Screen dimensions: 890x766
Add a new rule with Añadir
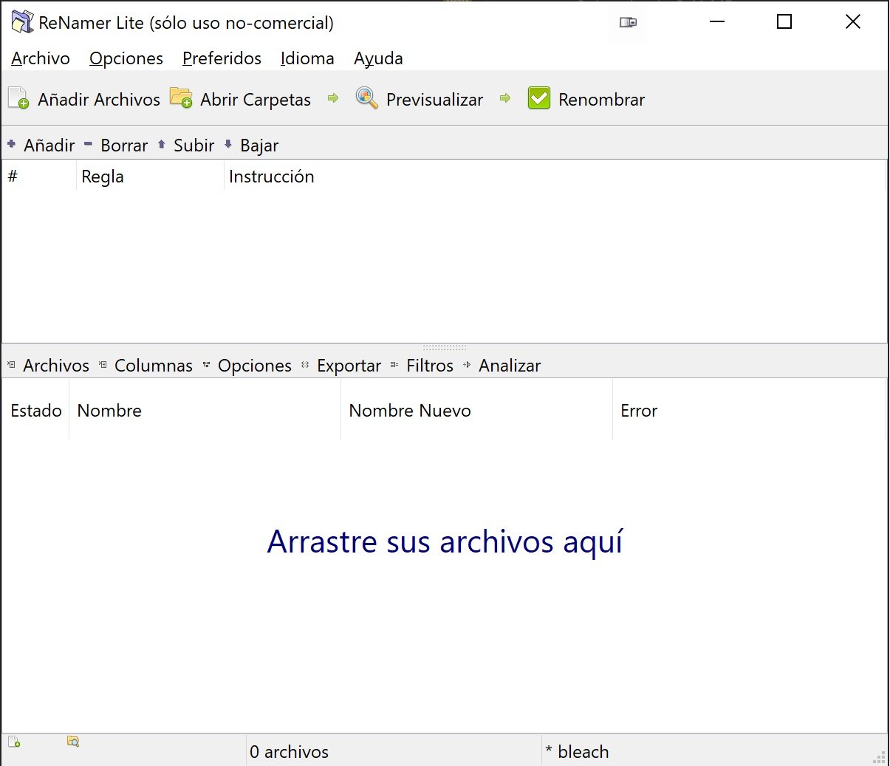(x=49, y=146)
